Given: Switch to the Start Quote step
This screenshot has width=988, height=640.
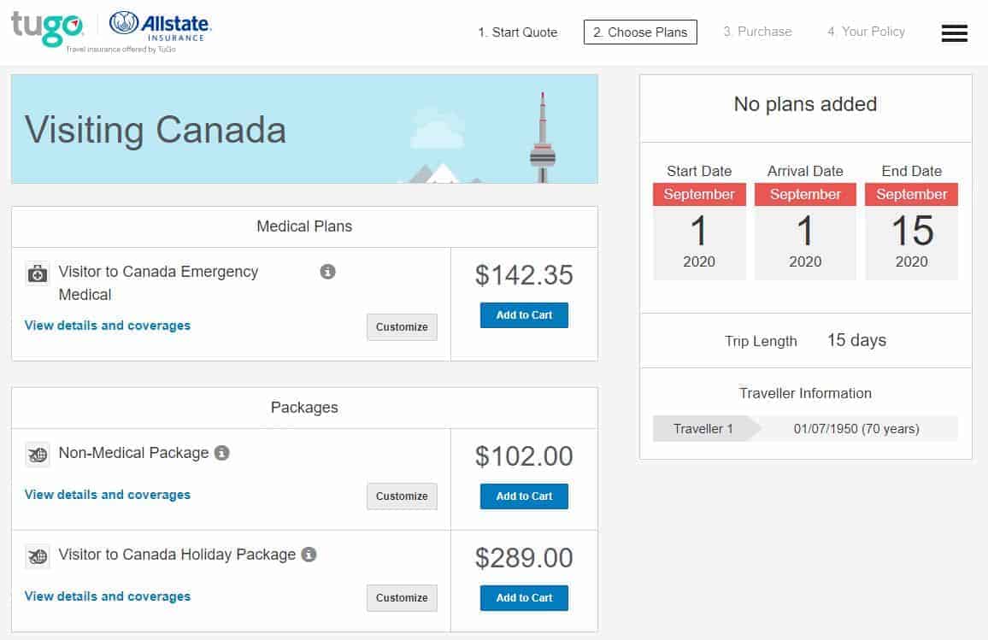Looking at the screenshot, I should tap(518, 32).
